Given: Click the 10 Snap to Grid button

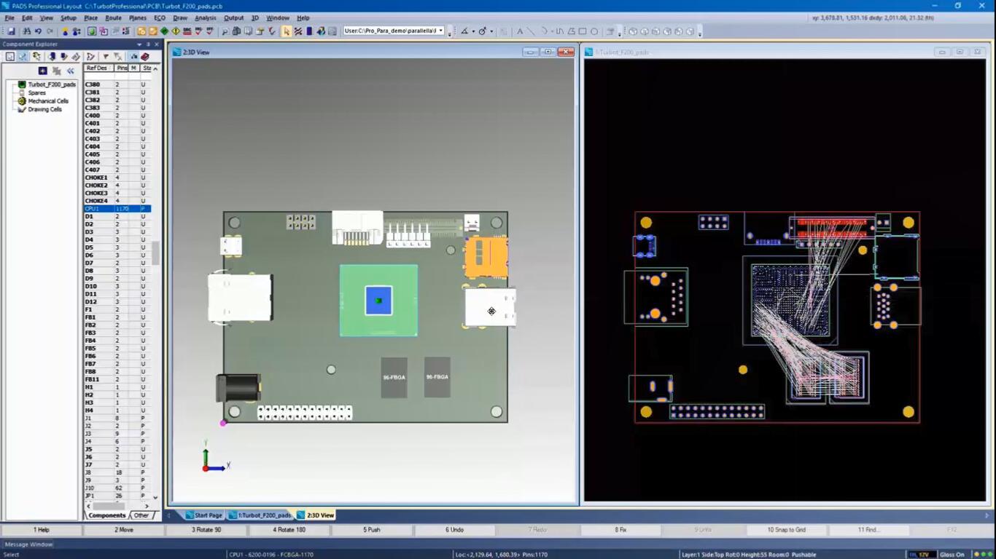Looking at the screenshot, I should click(x=786, y=529).
